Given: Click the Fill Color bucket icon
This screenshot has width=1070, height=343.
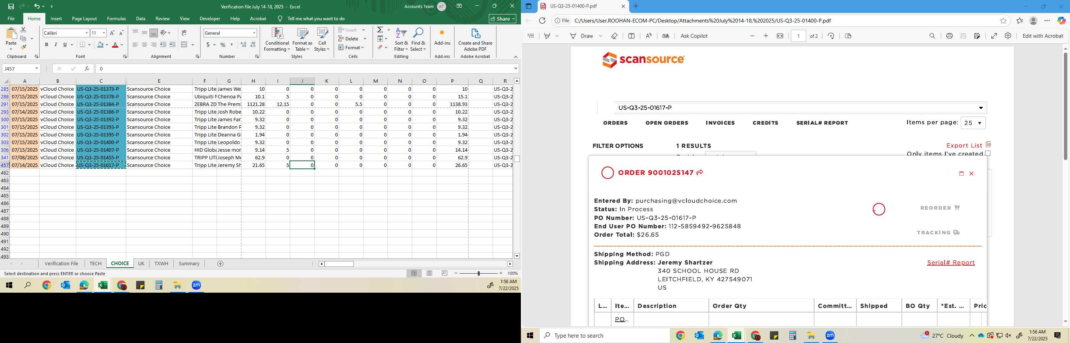Looking at the screenshot, I should (x=100, y=45).
